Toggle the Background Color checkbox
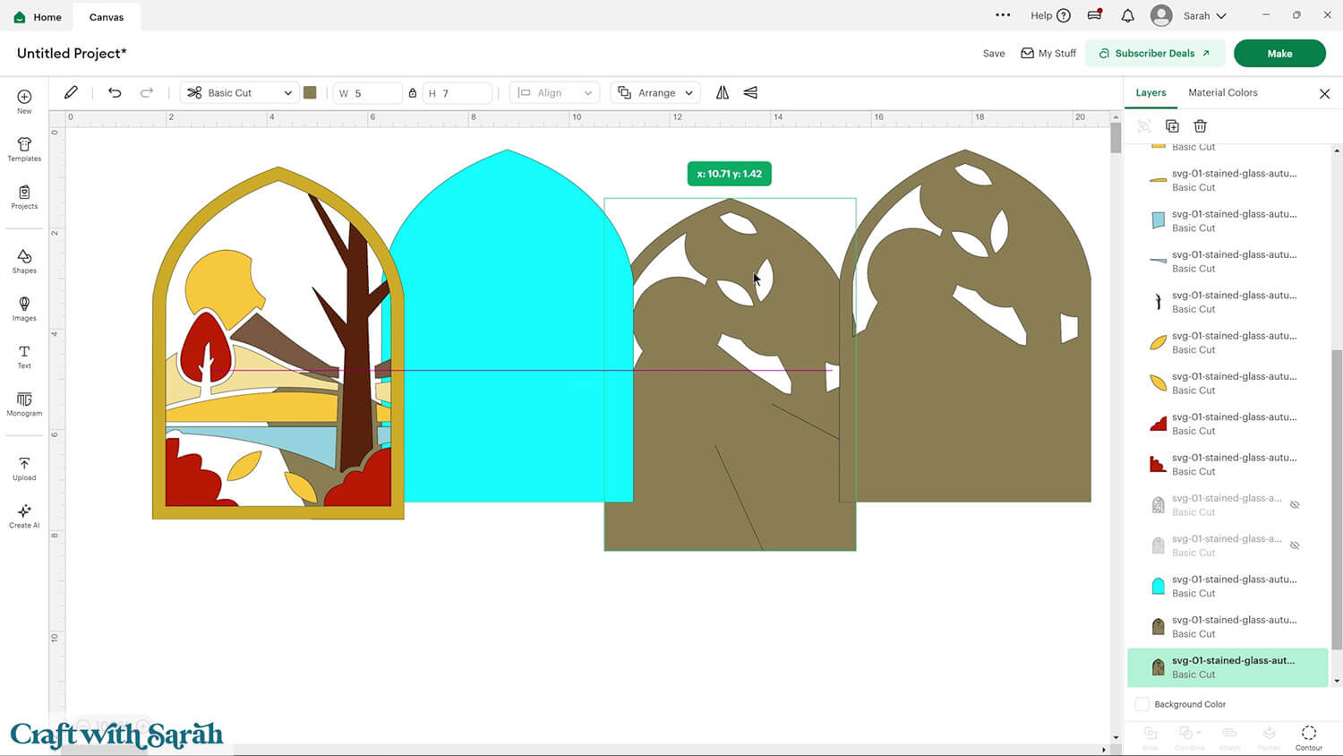Screen dimensions: 1343x756 [x=1142, y=704]
